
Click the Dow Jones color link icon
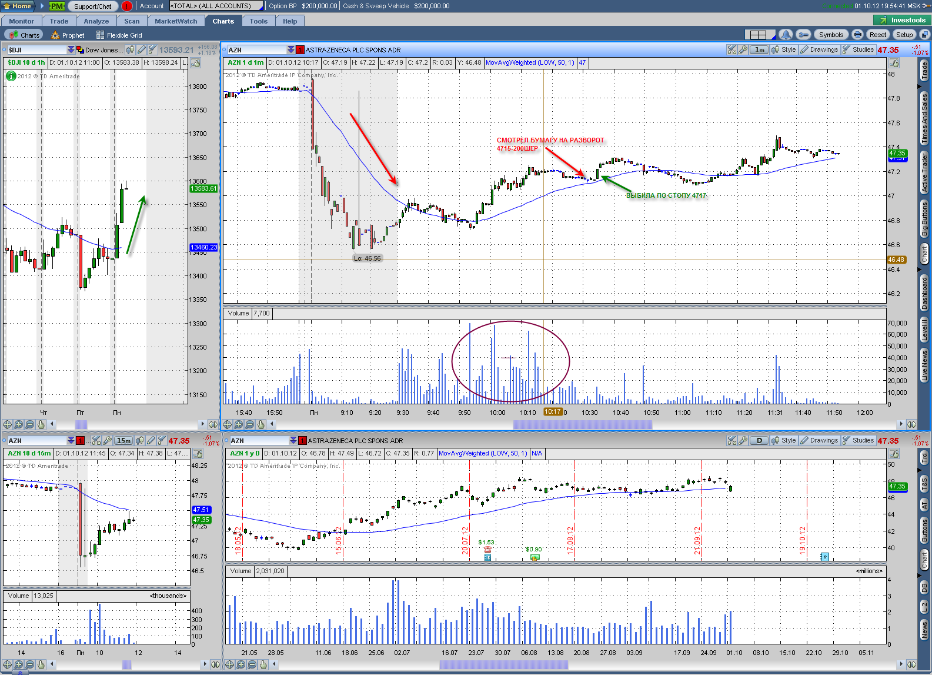click(81, 50)
